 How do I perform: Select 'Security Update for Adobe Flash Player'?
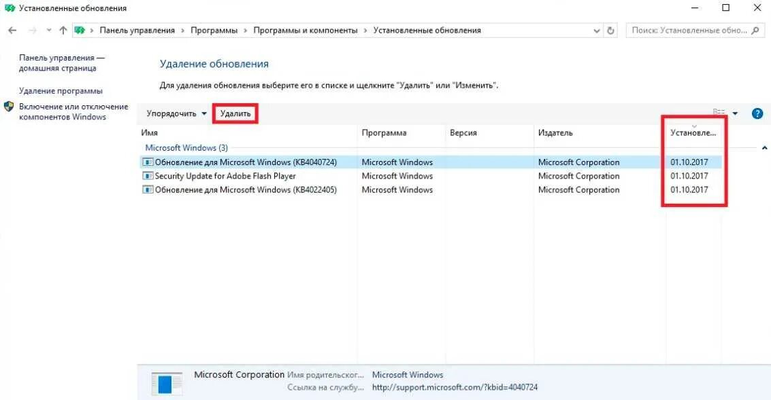click(x=225, y=176)
